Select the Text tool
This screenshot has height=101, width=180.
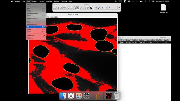81,8
